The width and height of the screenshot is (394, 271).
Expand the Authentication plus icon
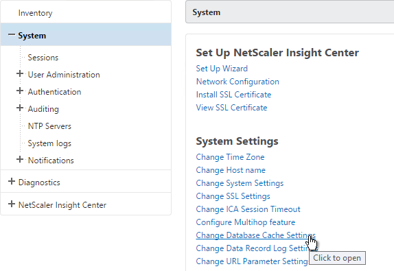20,91
